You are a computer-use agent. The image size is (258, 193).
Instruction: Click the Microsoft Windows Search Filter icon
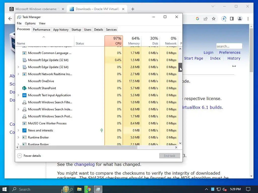point(24,102)
